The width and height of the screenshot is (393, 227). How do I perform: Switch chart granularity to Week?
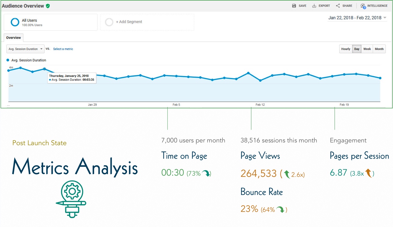coord(367,49)
